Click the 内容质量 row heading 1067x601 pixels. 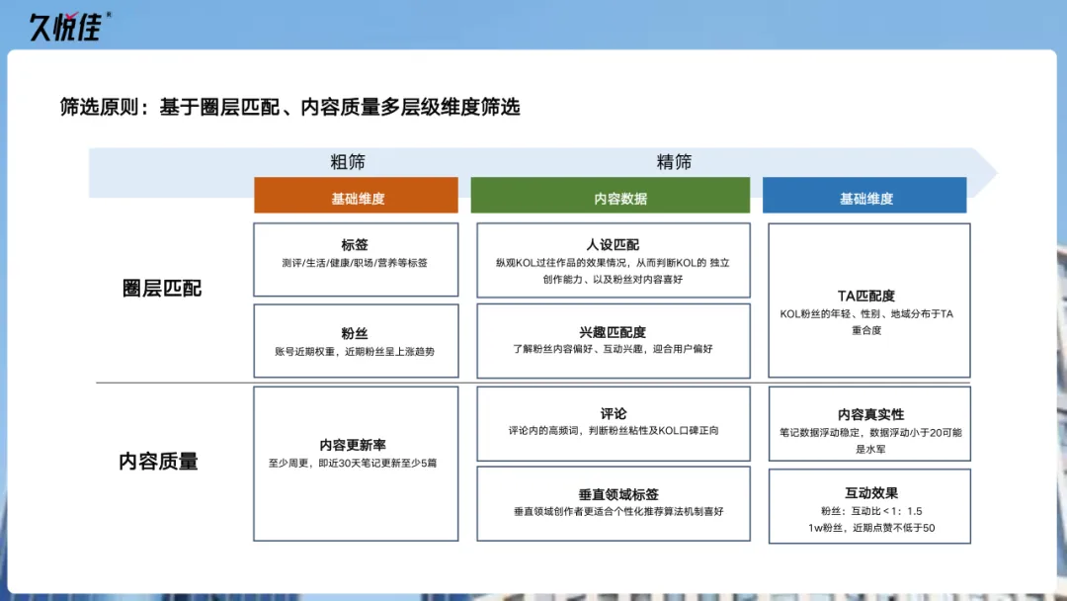coord(158,462)
